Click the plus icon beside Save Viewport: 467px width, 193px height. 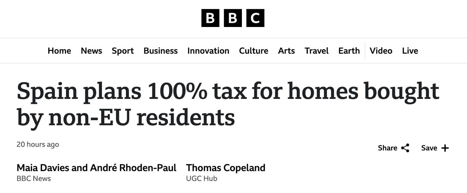pyautogui.click(x=445, y=148)
